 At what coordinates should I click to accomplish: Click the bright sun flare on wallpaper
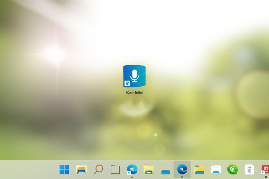(x=55, y=54)
